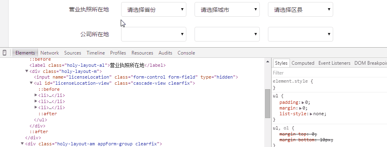The width and height of the screenshot is (387, 147).
Task: Open the Profiles tab
Action: coord(118,53)
